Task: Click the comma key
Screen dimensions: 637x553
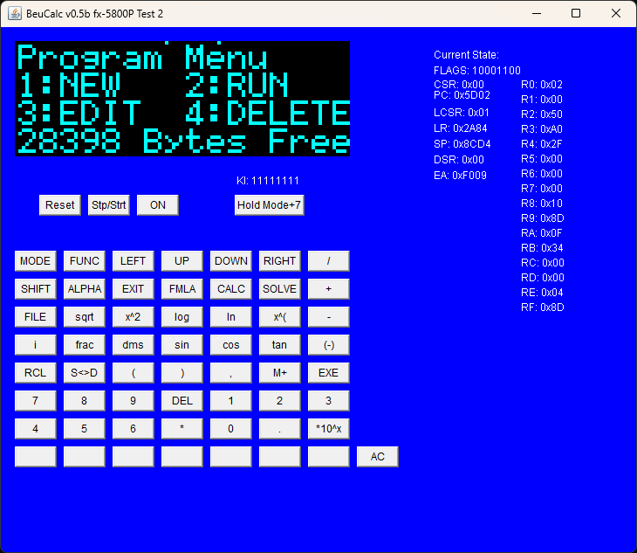Action: click(x=230, y=373)
